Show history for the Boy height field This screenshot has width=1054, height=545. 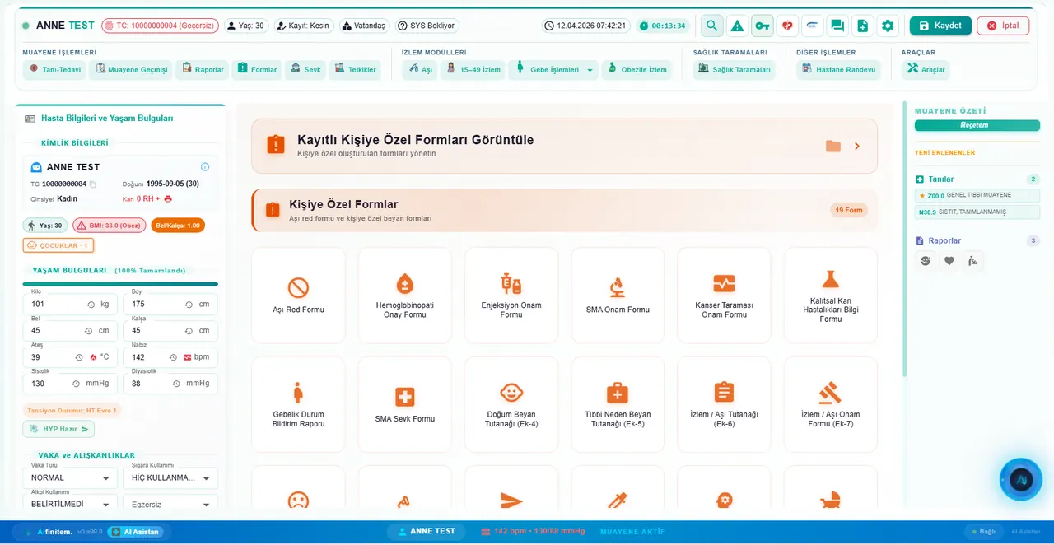[189, 305]
